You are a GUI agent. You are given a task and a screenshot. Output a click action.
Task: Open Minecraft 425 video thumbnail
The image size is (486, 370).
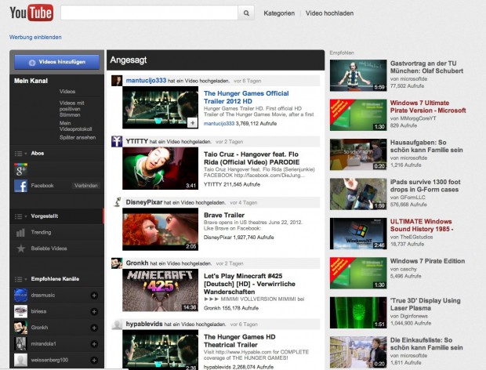160,290
